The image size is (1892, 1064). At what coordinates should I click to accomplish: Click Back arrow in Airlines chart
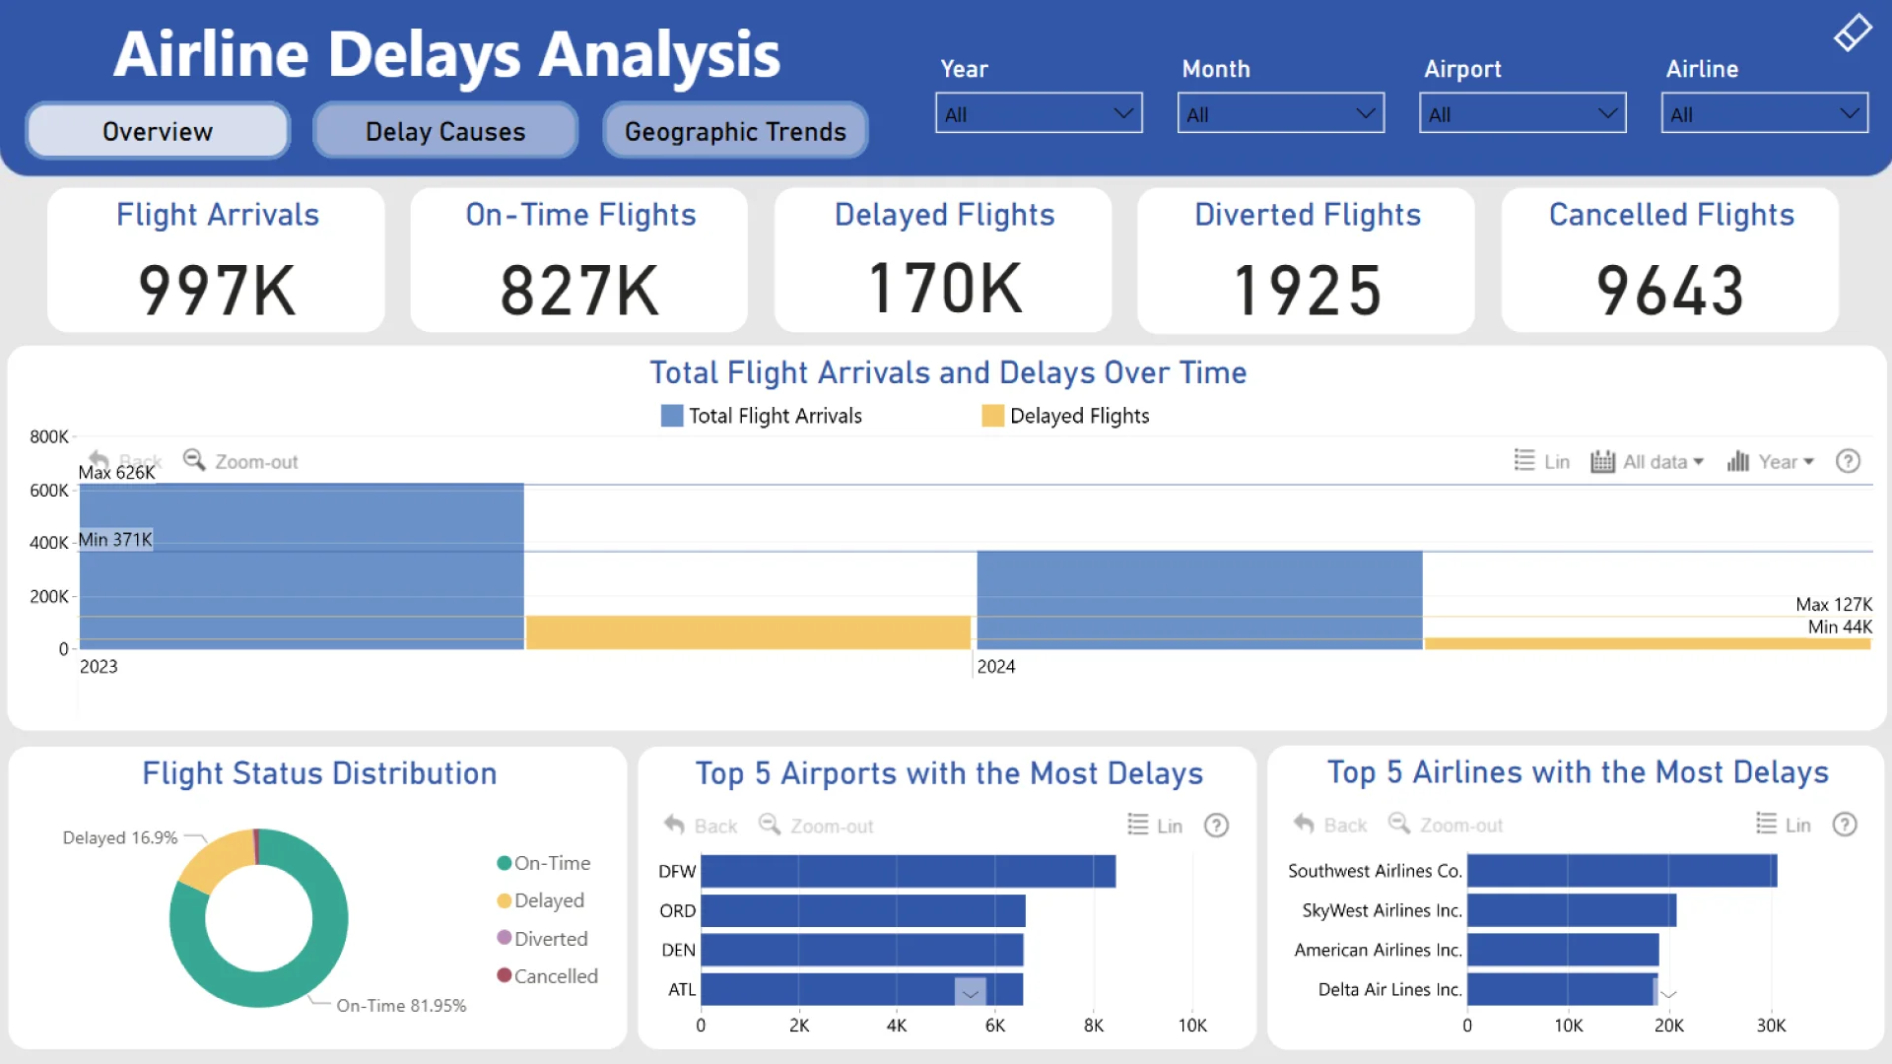pyautogui.click(x=1304, y=824)
